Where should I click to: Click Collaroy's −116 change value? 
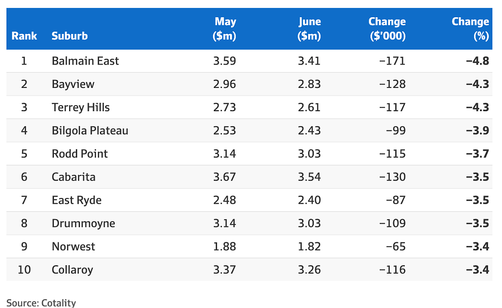[x=392, y=270]
